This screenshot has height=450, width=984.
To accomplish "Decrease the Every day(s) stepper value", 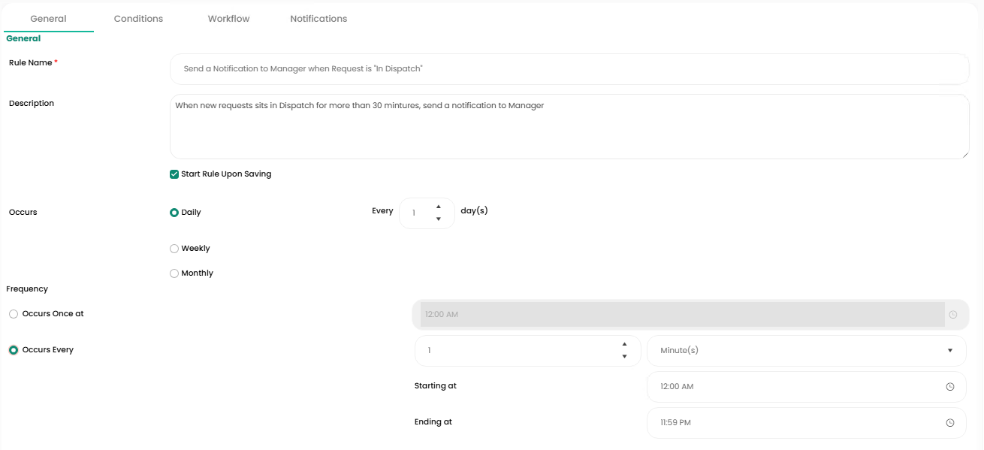I will 439,219.
